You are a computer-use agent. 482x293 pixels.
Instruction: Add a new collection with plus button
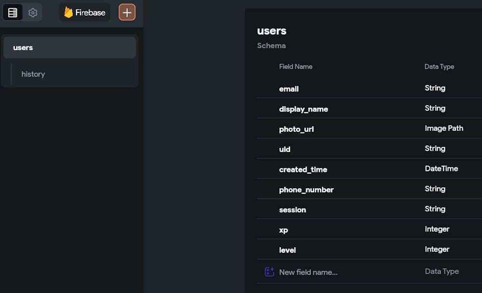point(127,13)
